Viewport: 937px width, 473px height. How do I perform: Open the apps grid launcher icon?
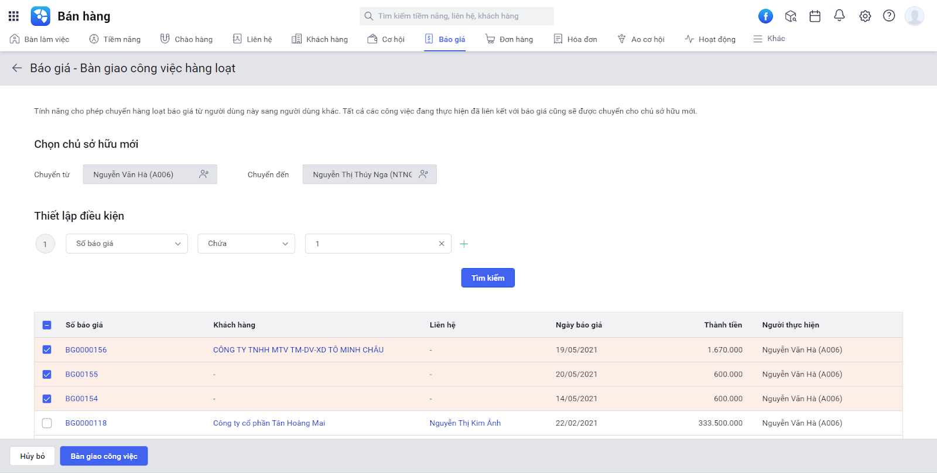pos(13,16)
